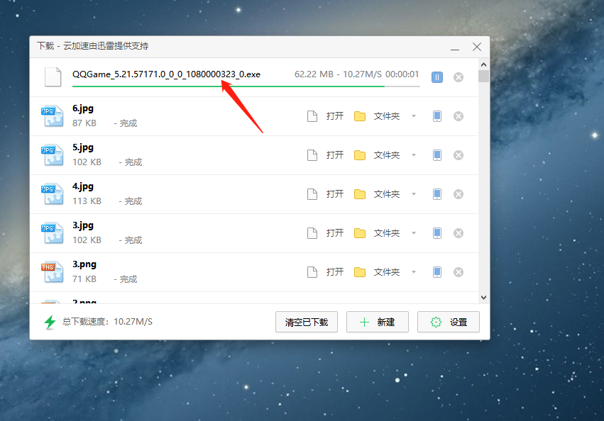Expand the dropdown arrow for 4.jpg
Image resolution: width=604 pixels, height=421 pixels.
414,194
